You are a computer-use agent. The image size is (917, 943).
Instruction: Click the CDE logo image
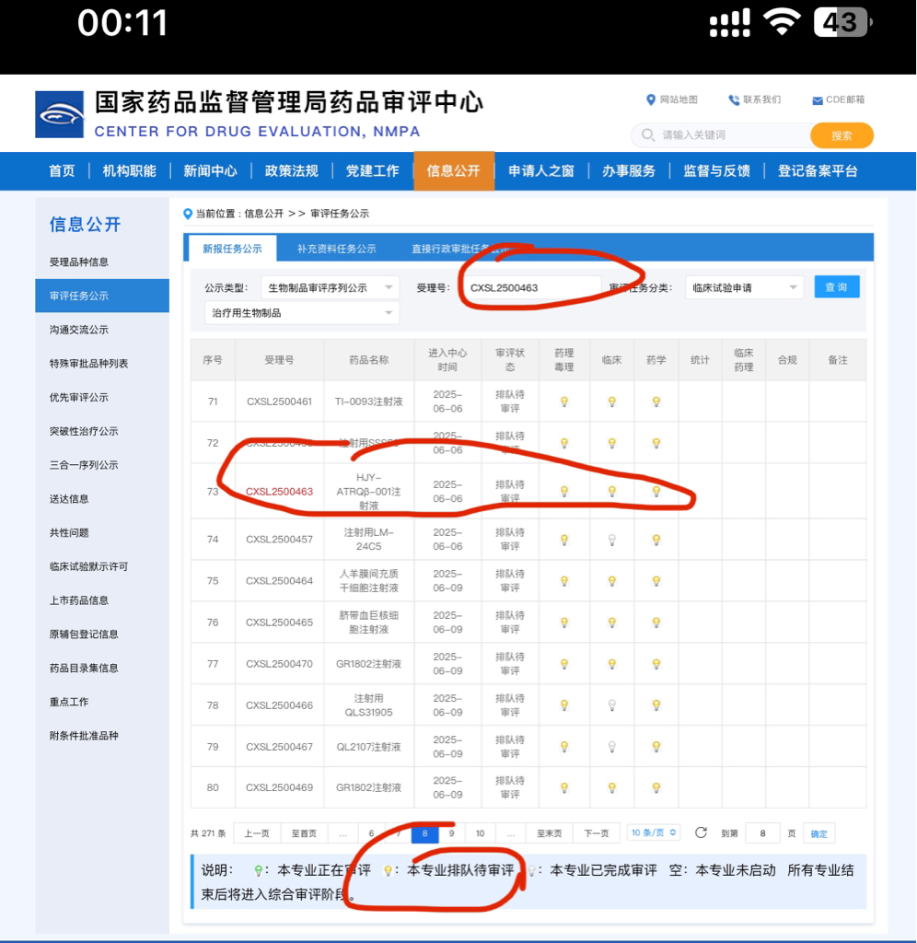pos(59,114)
